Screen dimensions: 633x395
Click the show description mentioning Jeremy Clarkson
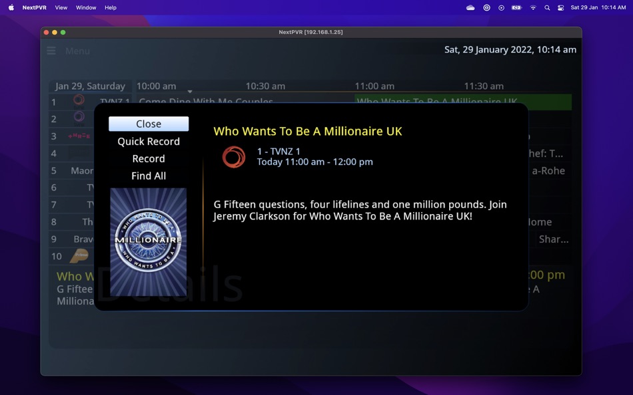[360, 210]
